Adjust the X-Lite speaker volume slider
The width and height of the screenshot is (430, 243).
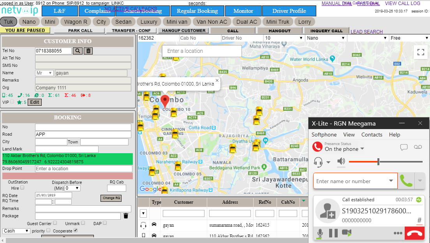[378, 162]
